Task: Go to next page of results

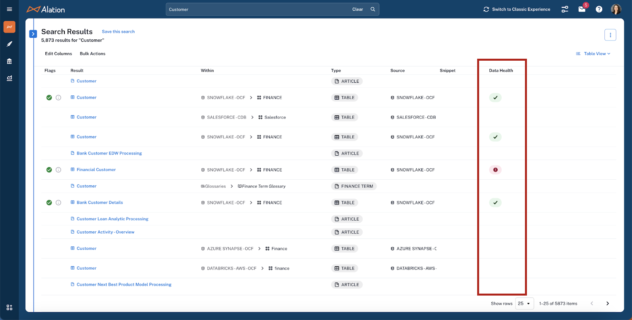Action: (608, 303)
